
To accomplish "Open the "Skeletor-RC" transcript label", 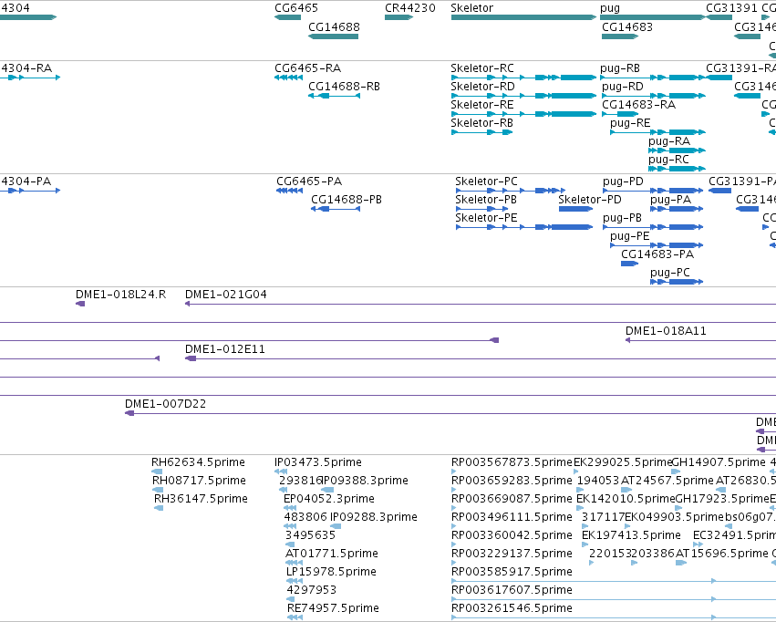I will coord(482,67).
